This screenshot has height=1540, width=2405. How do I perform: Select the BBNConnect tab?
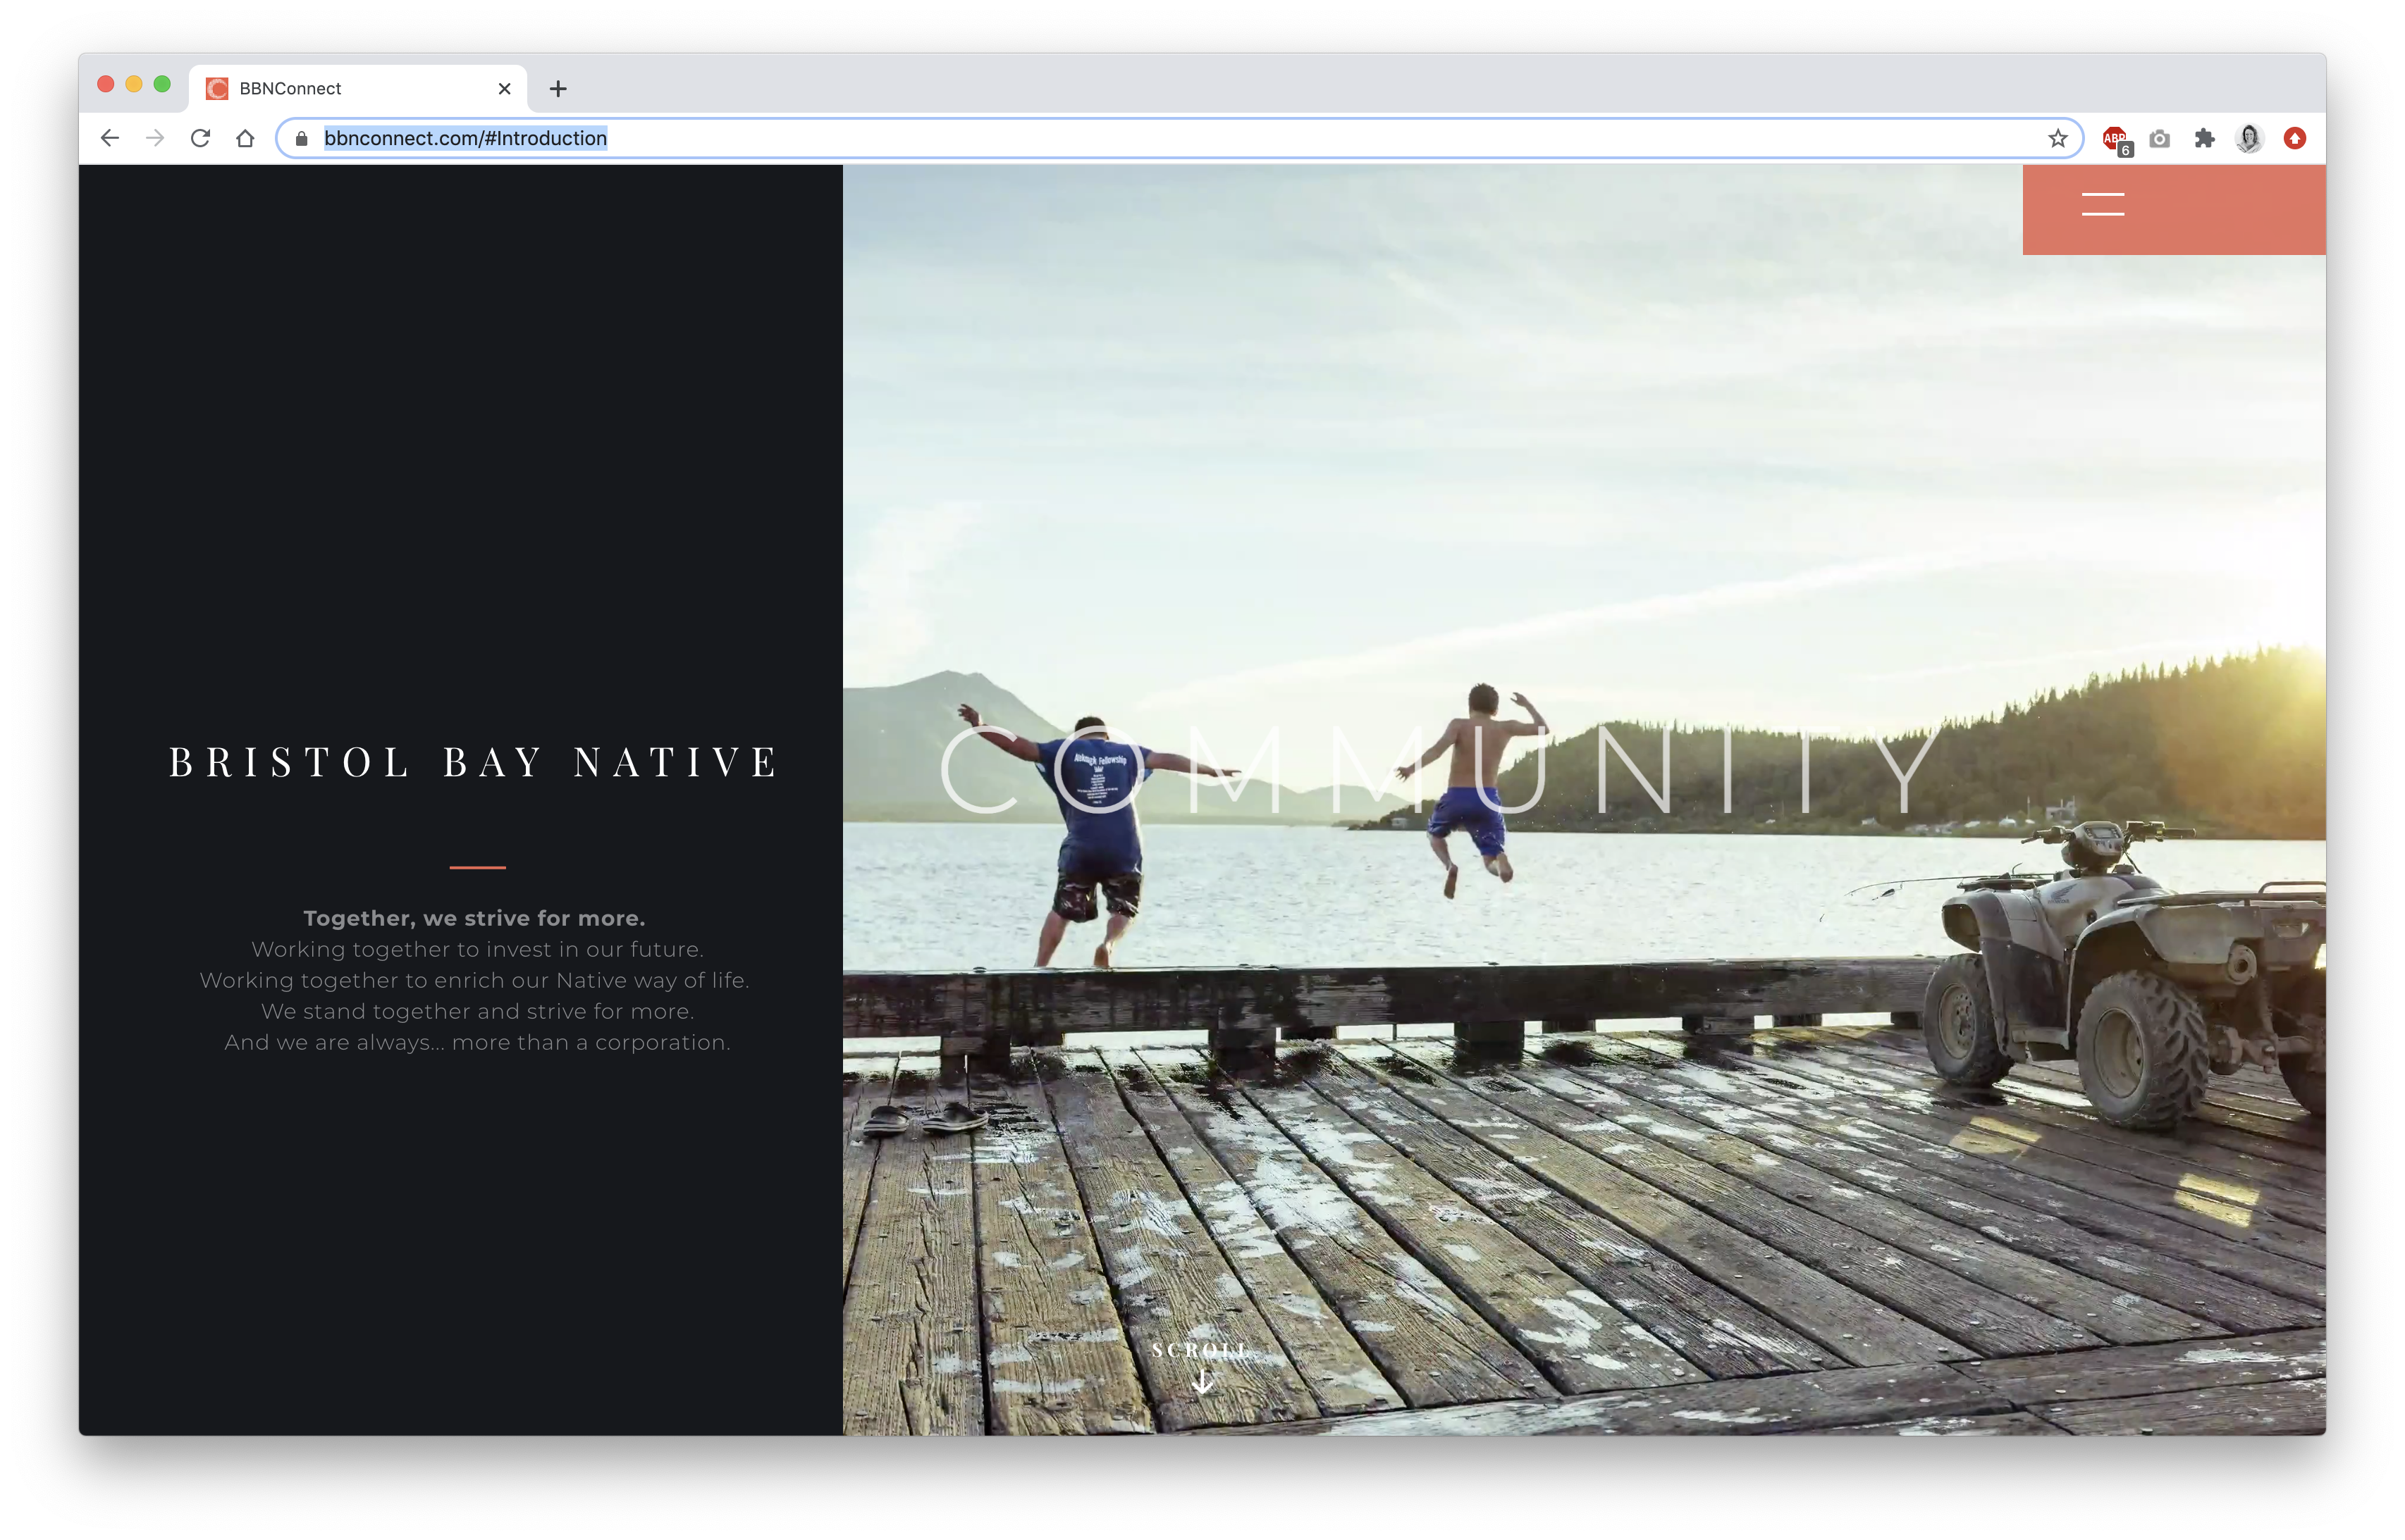(357, 89)
